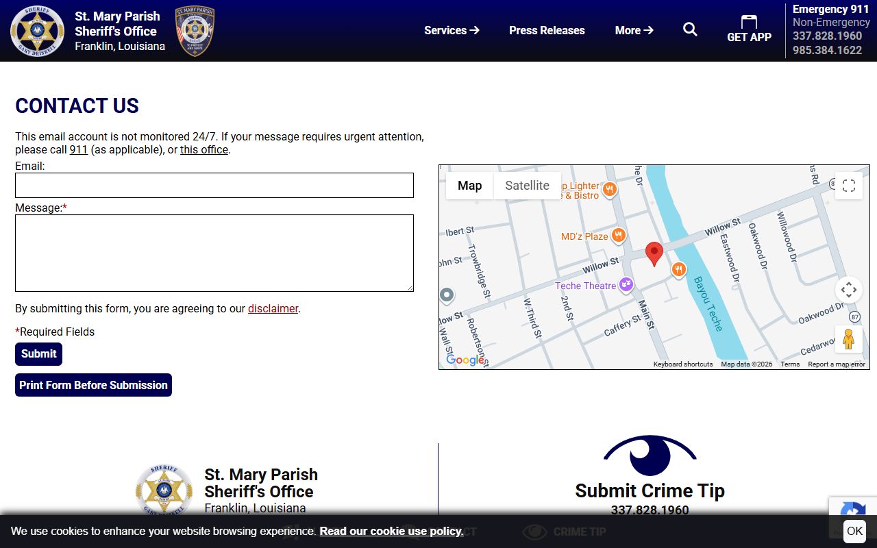Image resolution: width=877 pixels, height=548 pixels.
Task: Open the cookie use policy link
Action: click(x=391, y=531)
